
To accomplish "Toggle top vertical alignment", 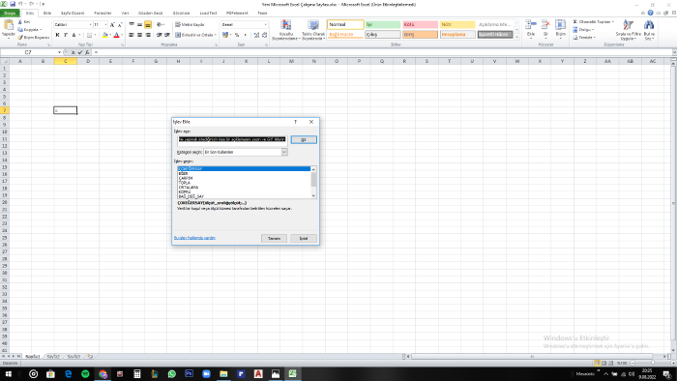I will pyautogui.click(x=132, y=24).
